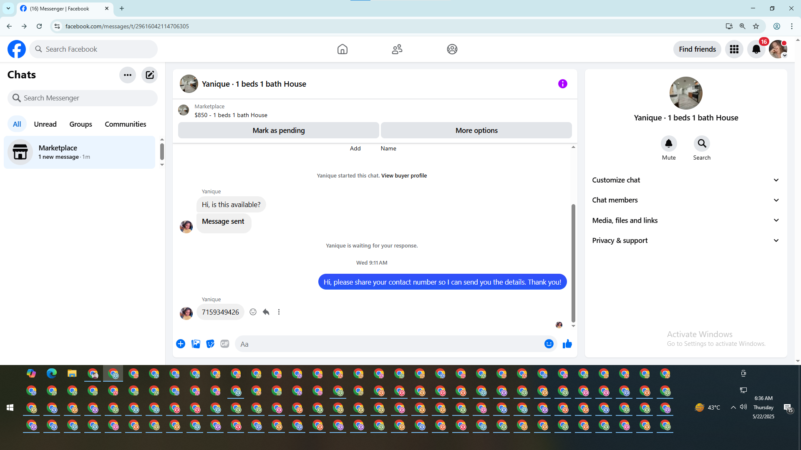Viewport: 801px width, 450px height.
Task: Open browser zoom magnifier icon
Action: (742, 26)
